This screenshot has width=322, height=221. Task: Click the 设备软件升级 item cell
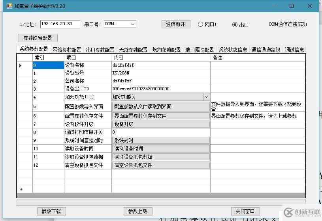(88, 124)
